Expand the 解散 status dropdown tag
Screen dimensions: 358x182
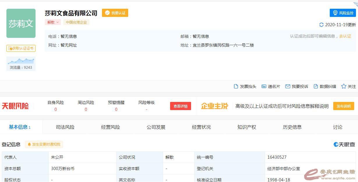(53, 22)
